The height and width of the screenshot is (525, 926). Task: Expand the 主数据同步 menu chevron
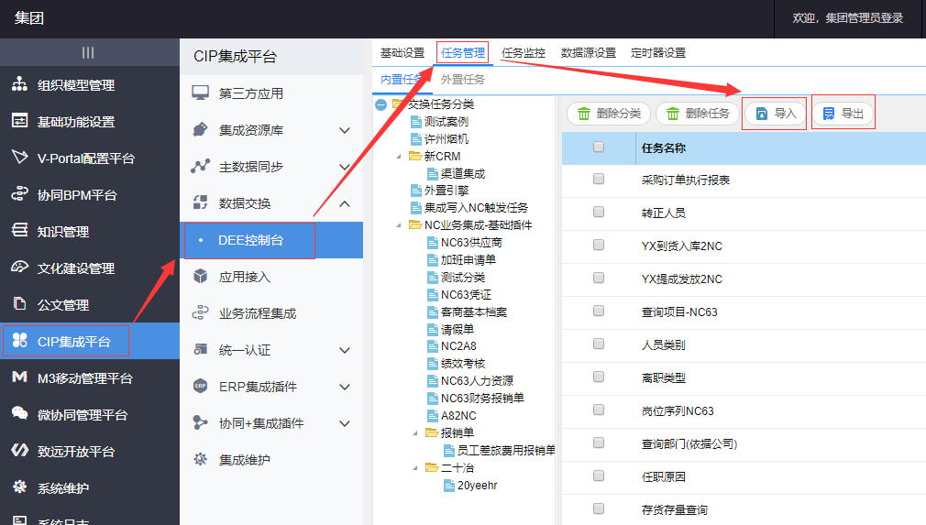coord(345,167)
